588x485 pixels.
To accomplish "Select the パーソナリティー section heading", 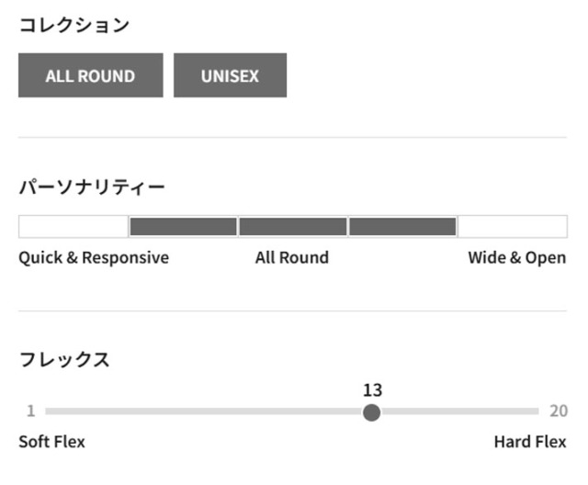I will pyautogui.click(x=92, y=187).
